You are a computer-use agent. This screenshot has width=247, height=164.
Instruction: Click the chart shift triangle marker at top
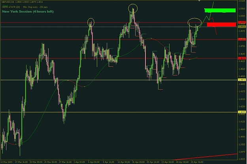pos(200,1)
